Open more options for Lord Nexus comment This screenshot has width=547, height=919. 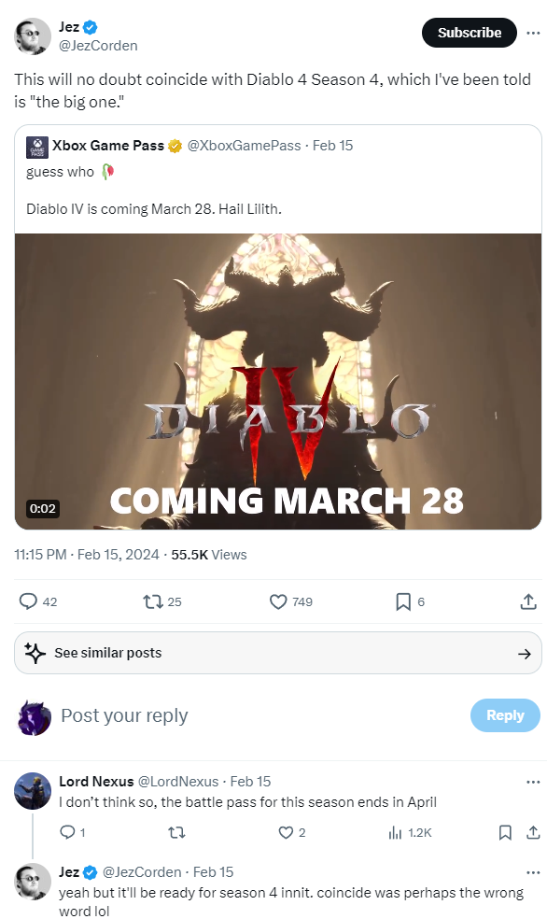coord(533,782)
